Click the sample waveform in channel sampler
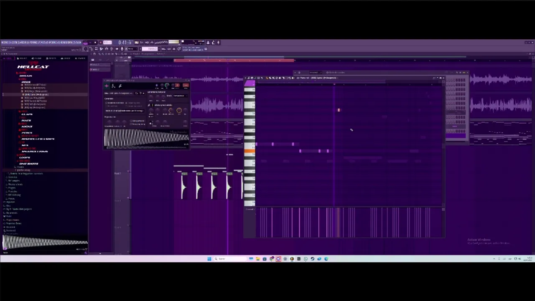Screen dimensions: 535x301 146,139
